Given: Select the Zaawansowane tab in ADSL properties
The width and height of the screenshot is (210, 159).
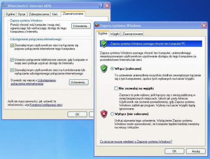Looking at the screenshot, I should [x=73, y=14].
